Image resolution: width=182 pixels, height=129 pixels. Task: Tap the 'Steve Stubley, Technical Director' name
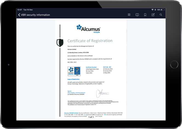(76, 93)
